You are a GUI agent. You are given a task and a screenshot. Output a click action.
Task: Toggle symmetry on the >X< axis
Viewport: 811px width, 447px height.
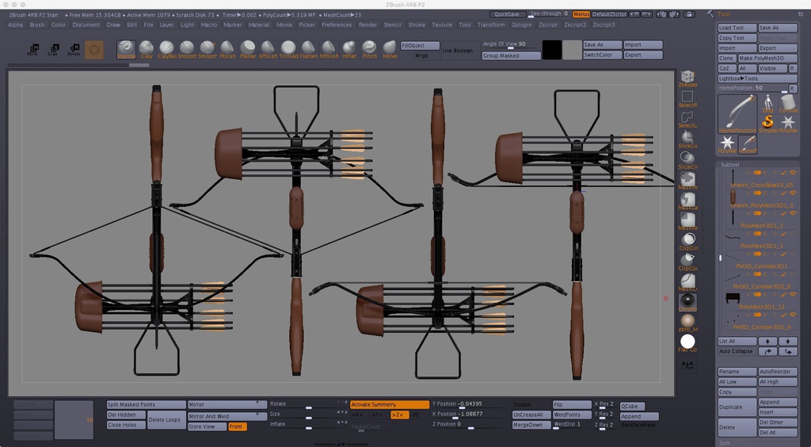pos(357,415)
